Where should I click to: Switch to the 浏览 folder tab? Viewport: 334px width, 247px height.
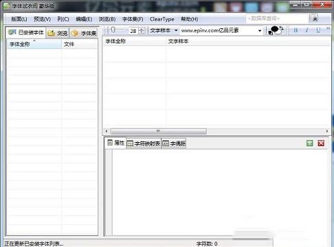click(x=58, y=34)
